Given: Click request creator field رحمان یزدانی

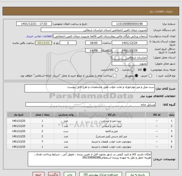Looking at the screenshot, I should pyautogui.click(x=100, y=36).
